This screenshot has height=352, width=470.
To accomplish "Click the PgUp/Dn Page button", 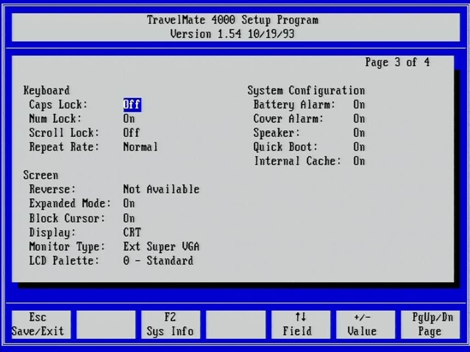I will tap(430, 324).
